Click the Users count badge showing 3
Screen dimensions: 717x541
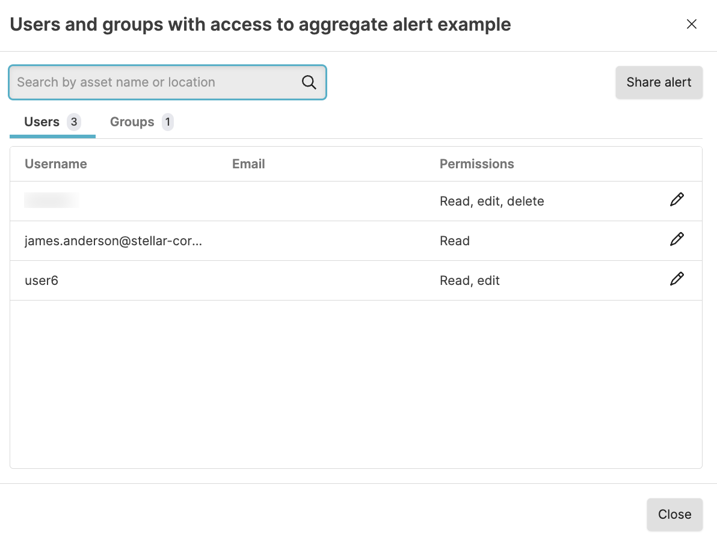(x=74, y=122)
